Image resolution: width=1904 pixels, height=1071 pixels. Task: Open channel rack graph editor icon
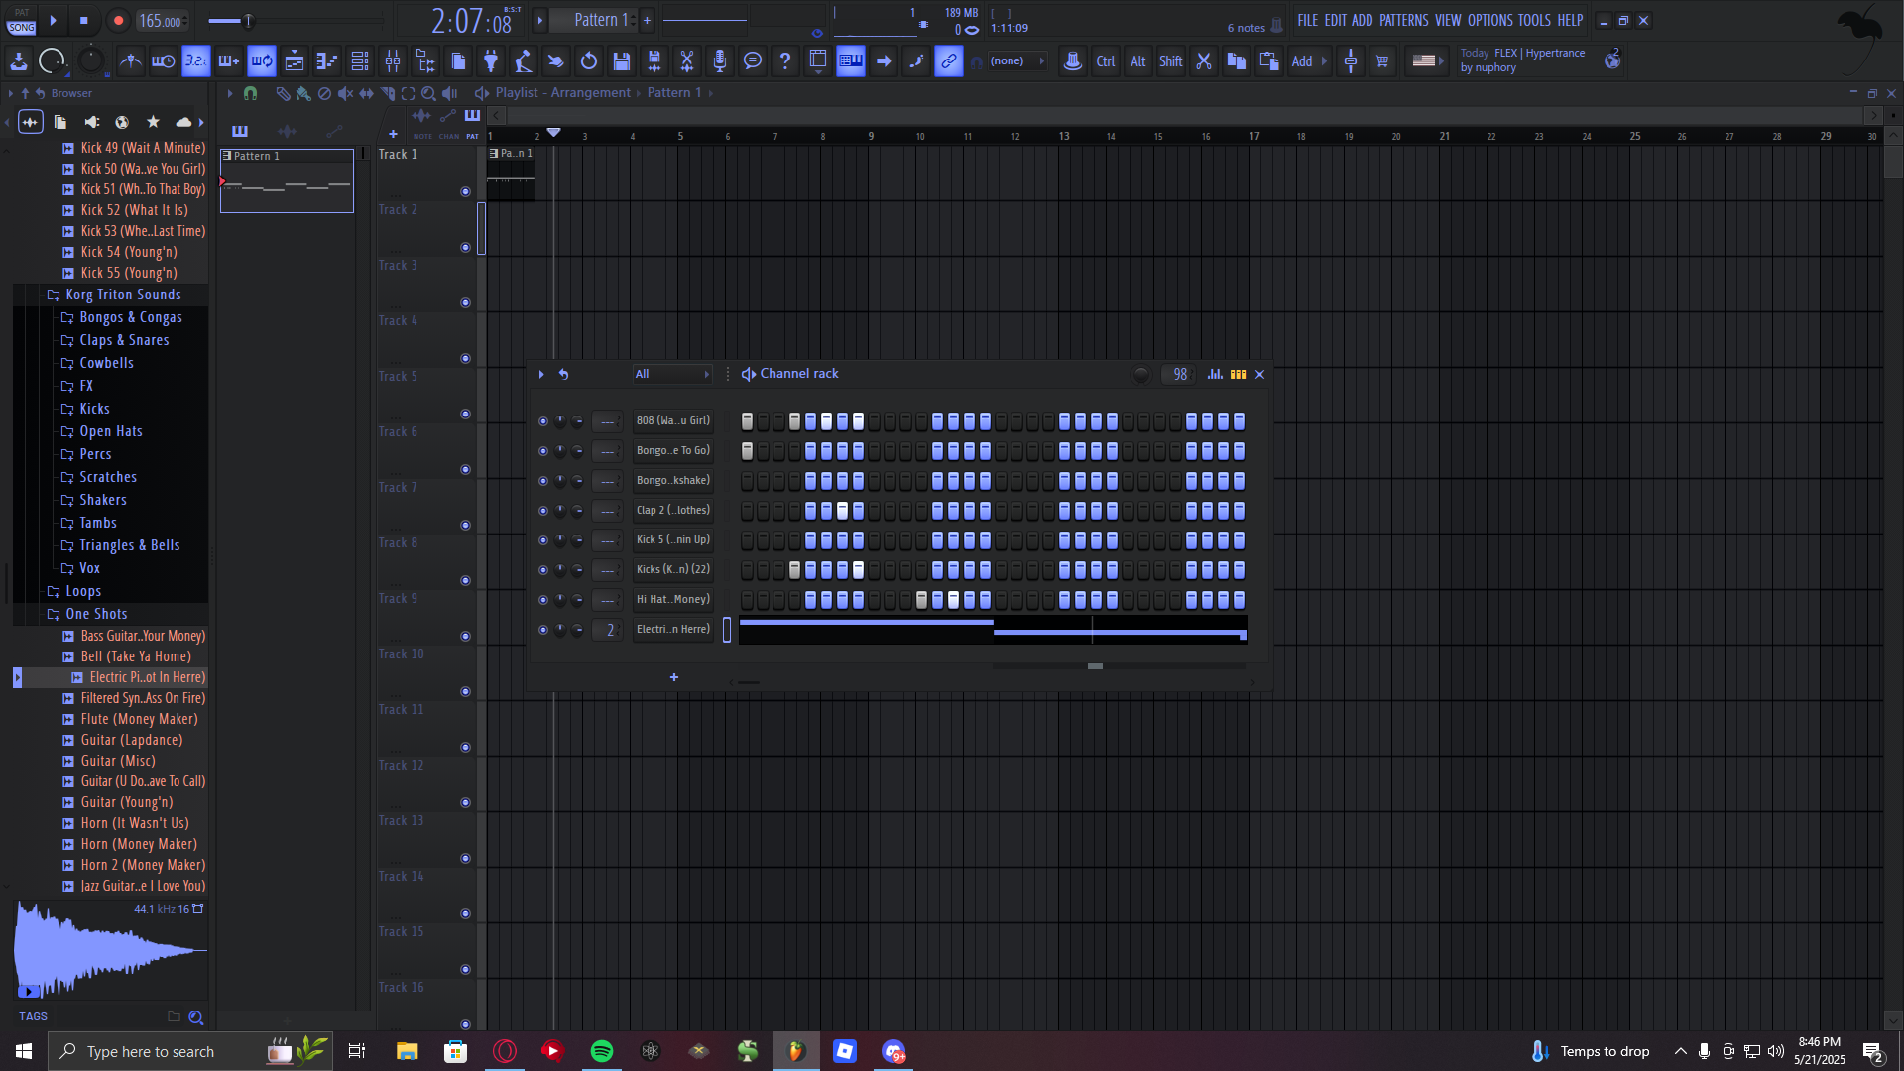[1215, 374]
